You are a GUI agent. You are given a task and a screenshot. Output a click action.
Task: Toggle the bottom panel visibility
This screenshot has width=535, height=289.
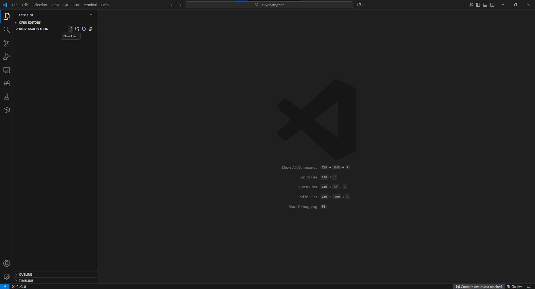485,5
